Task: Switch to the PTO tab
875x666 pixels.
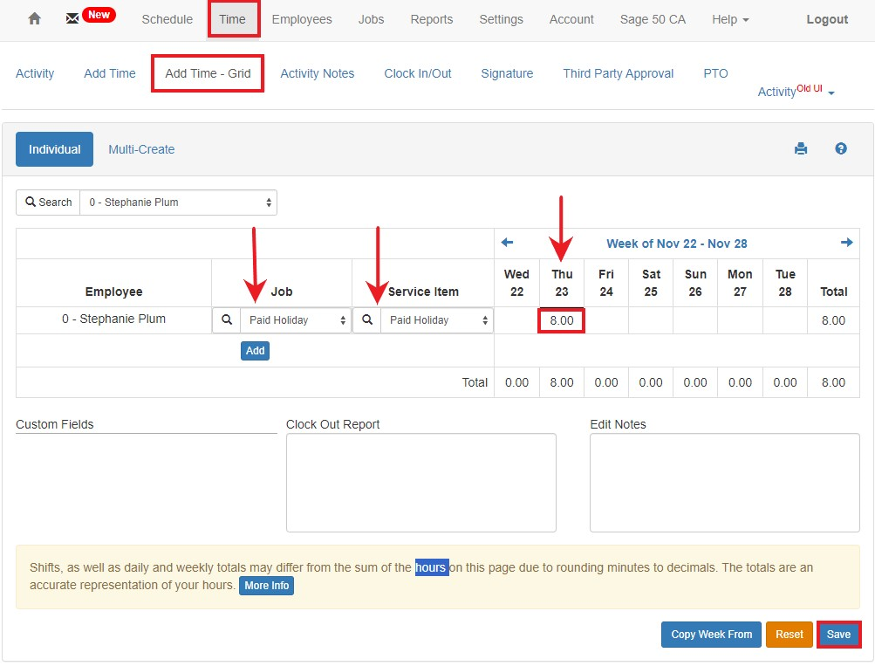Action: coord(715,73)
